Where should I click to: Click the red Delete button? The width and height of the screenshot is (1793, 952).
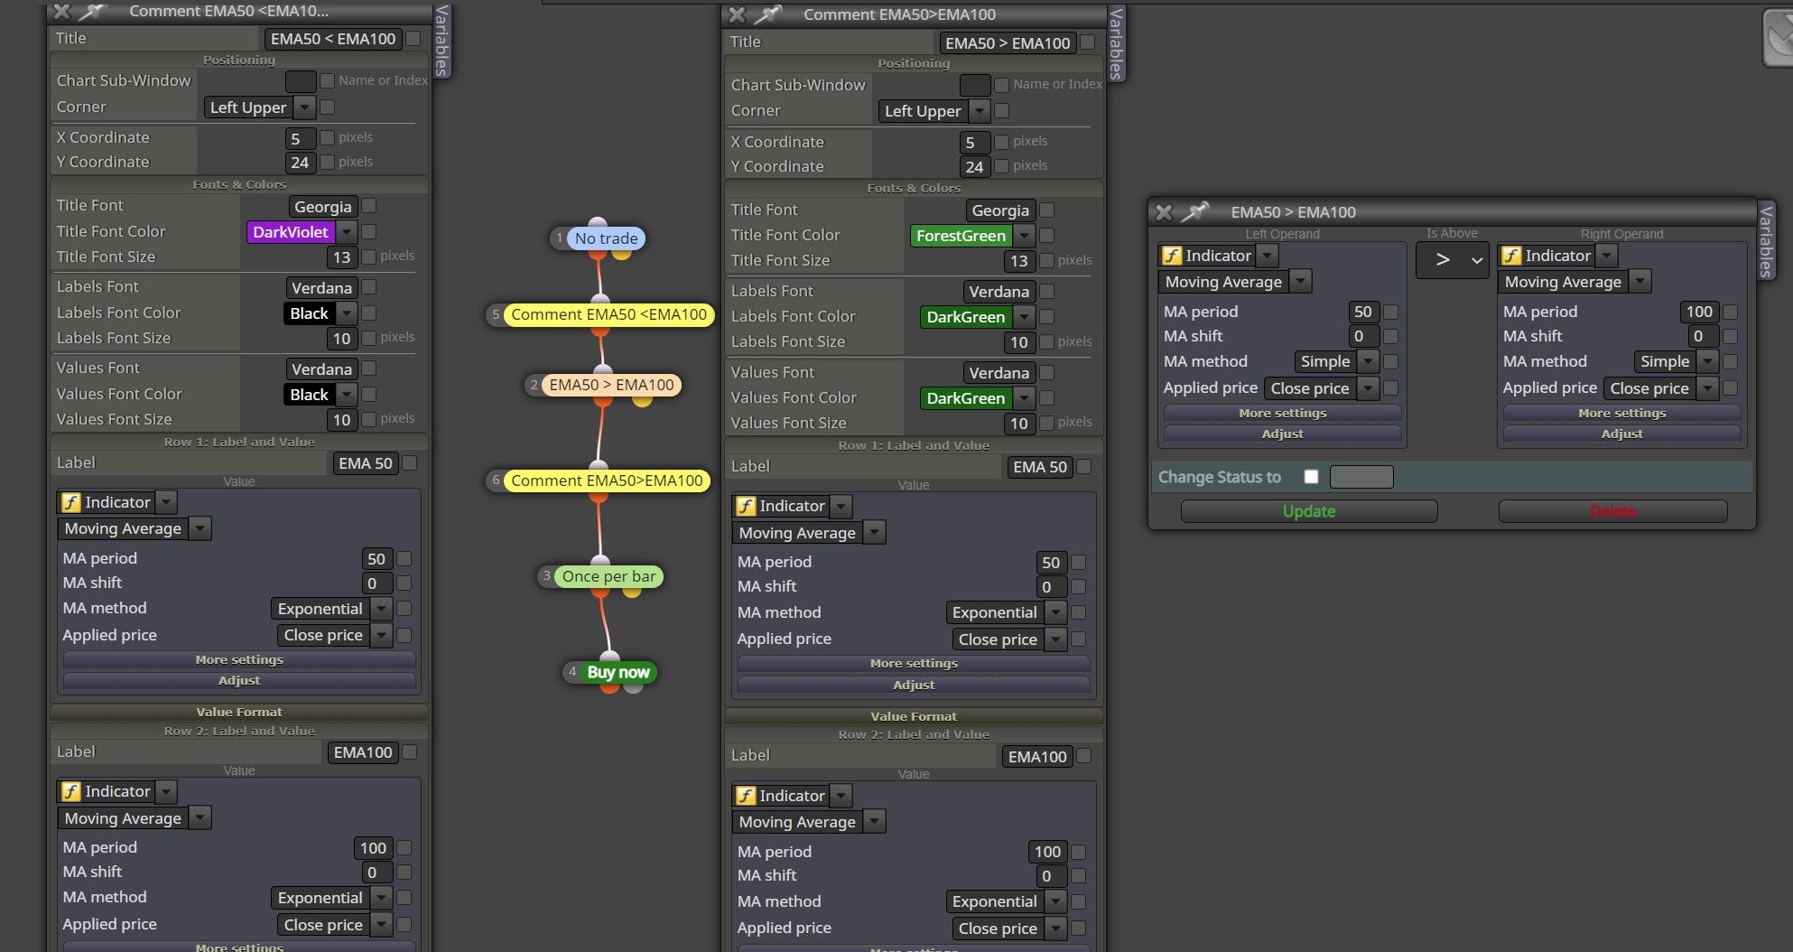[x=1612, y=511]
